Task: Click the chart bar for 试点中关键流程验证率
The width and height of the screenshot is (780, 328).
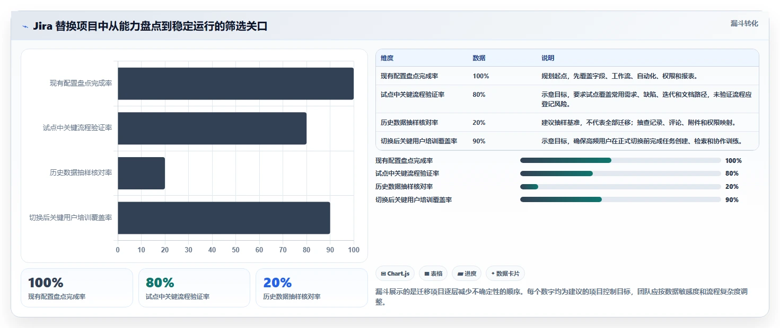Action: pos(212,128)
